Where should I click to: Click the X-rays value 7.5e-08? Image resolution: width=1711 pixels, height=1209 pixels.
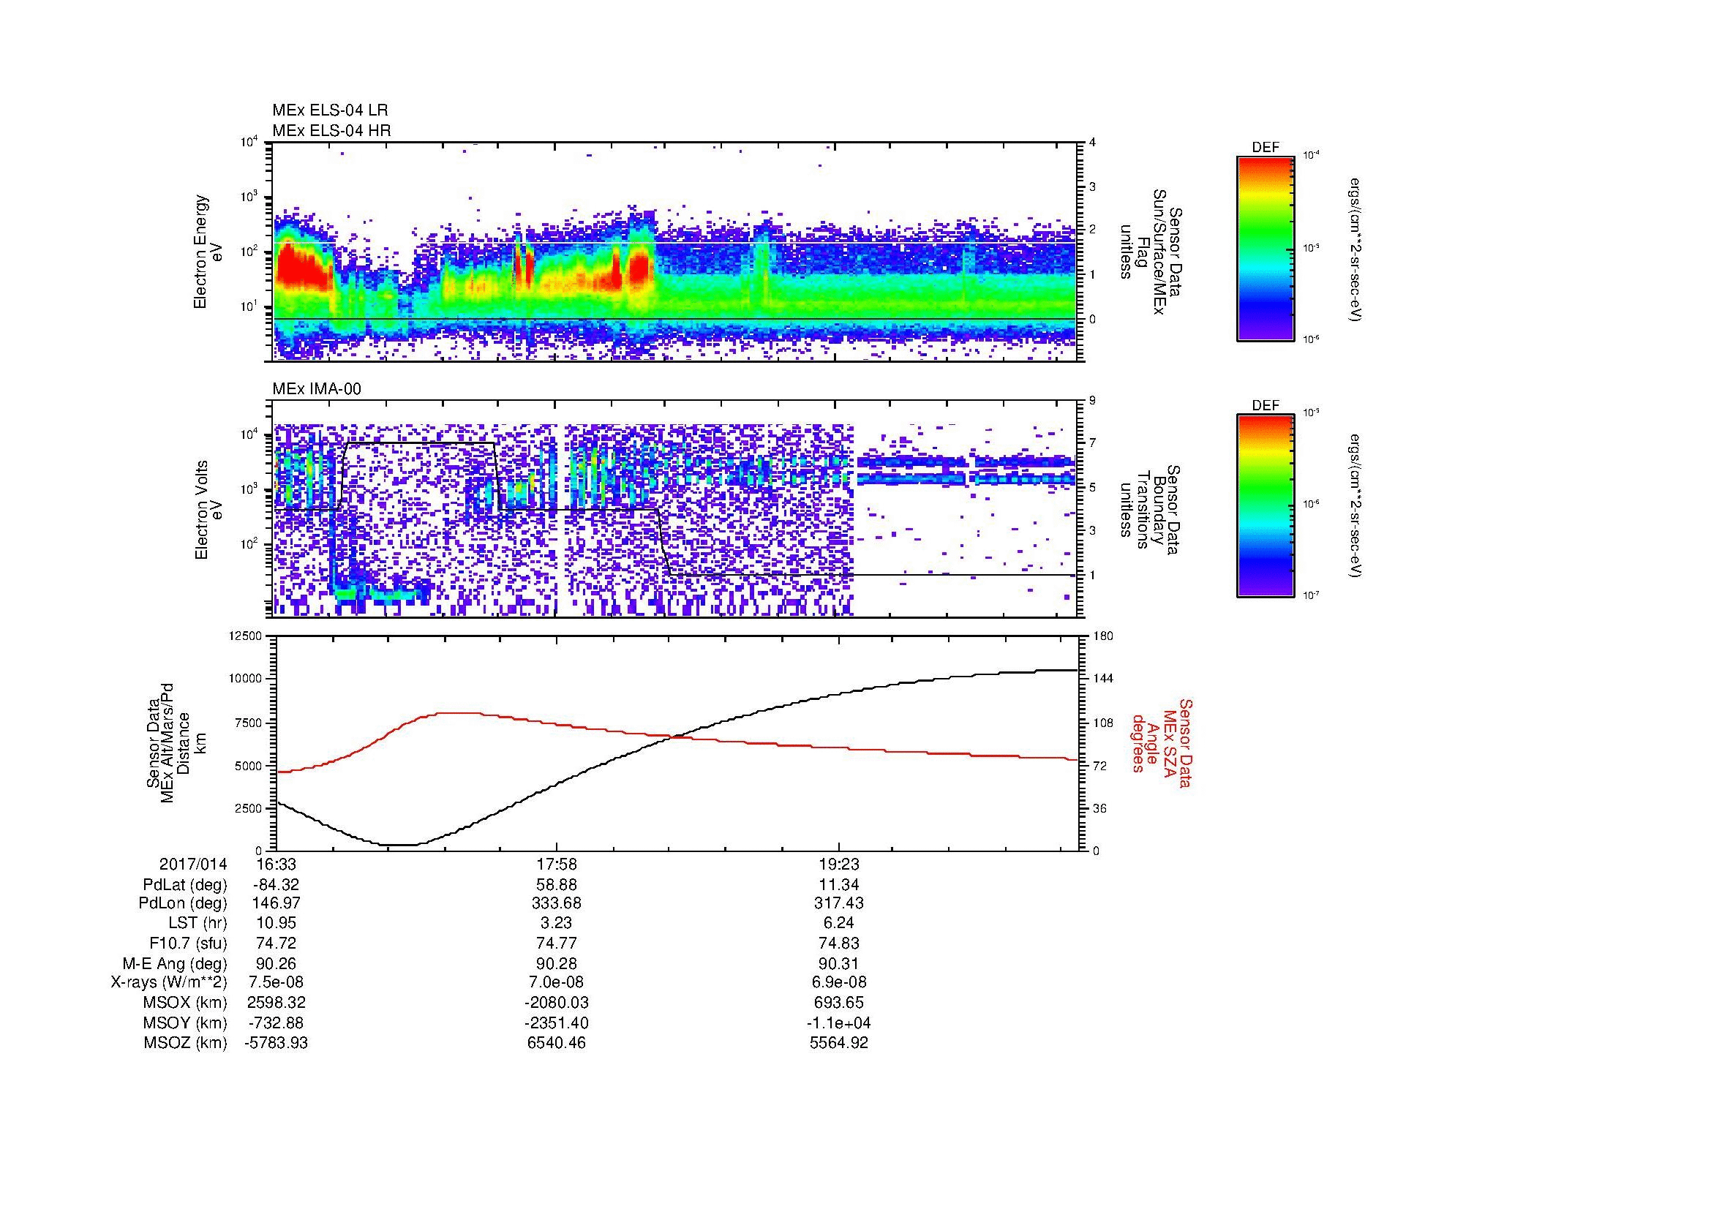[x=276, y=982]
